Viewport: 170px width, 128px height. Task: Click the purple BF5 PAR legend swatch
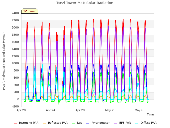[116, 123]
